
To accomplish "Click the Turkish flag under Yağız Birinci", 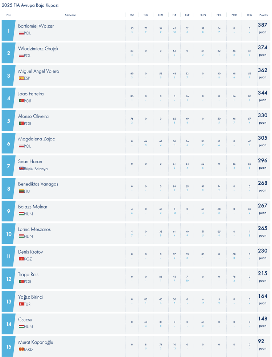I will click(x=21, y=304).
